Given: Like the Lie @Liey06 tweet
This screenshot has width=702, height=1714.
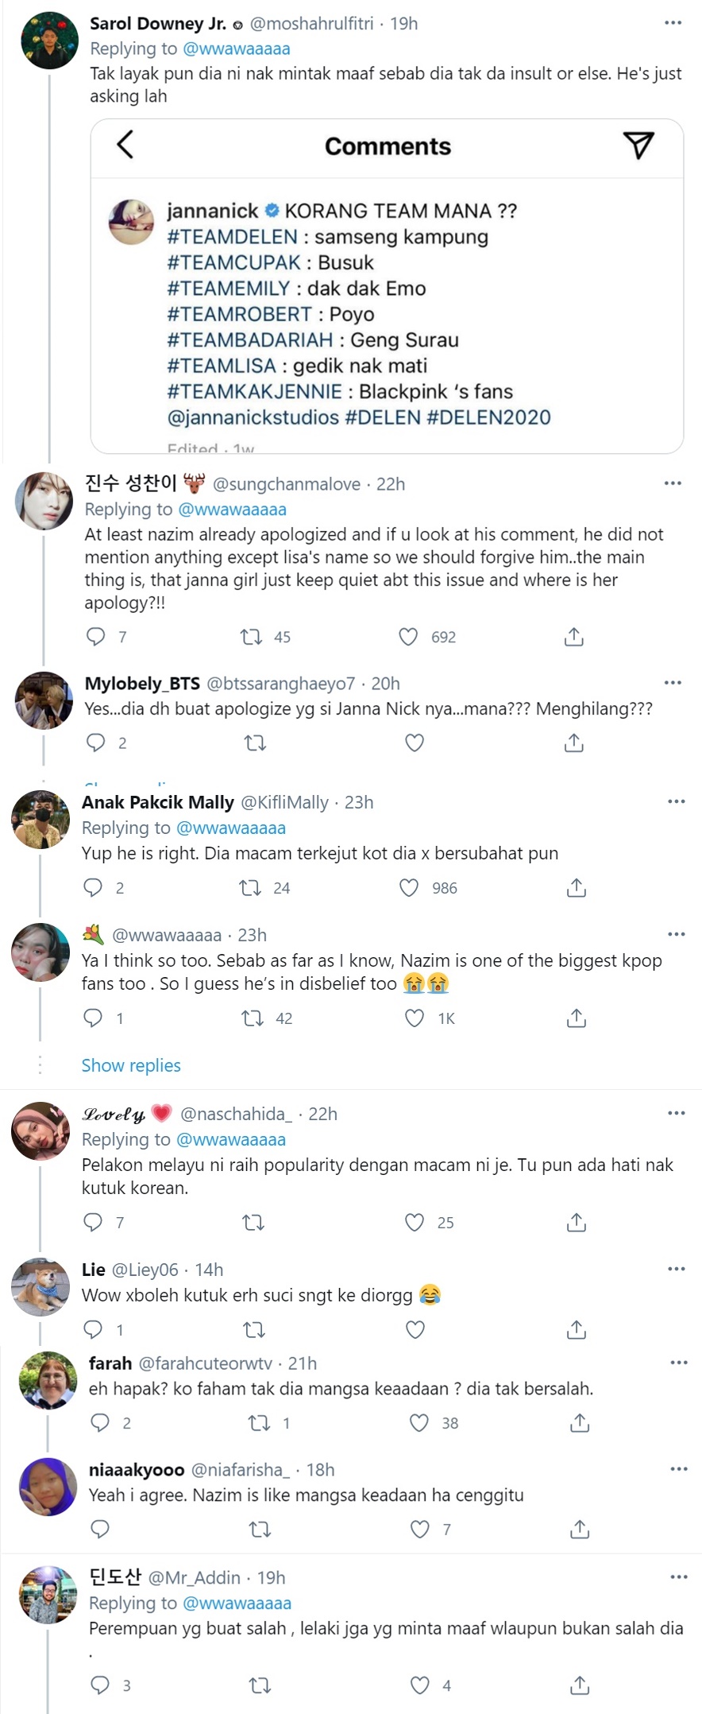Looking at the screenshot, I should click(415, 1329).
